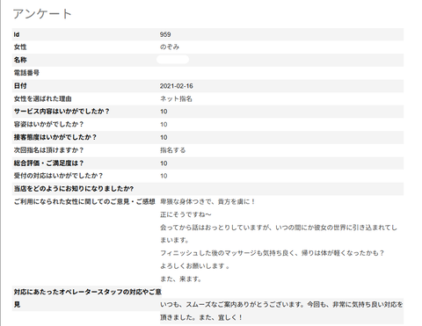Click the 指名する answer text
This screenshot has height=326, width=422.
pyautogui.click(x=172, y=150)
